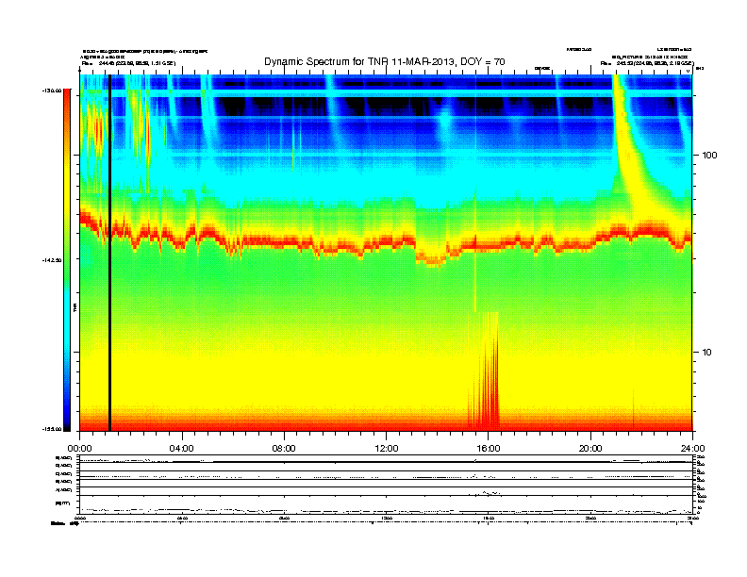747x577 pixels.
Task: Click the dip in red plasma line near 14:00
Action: [431, 258]
